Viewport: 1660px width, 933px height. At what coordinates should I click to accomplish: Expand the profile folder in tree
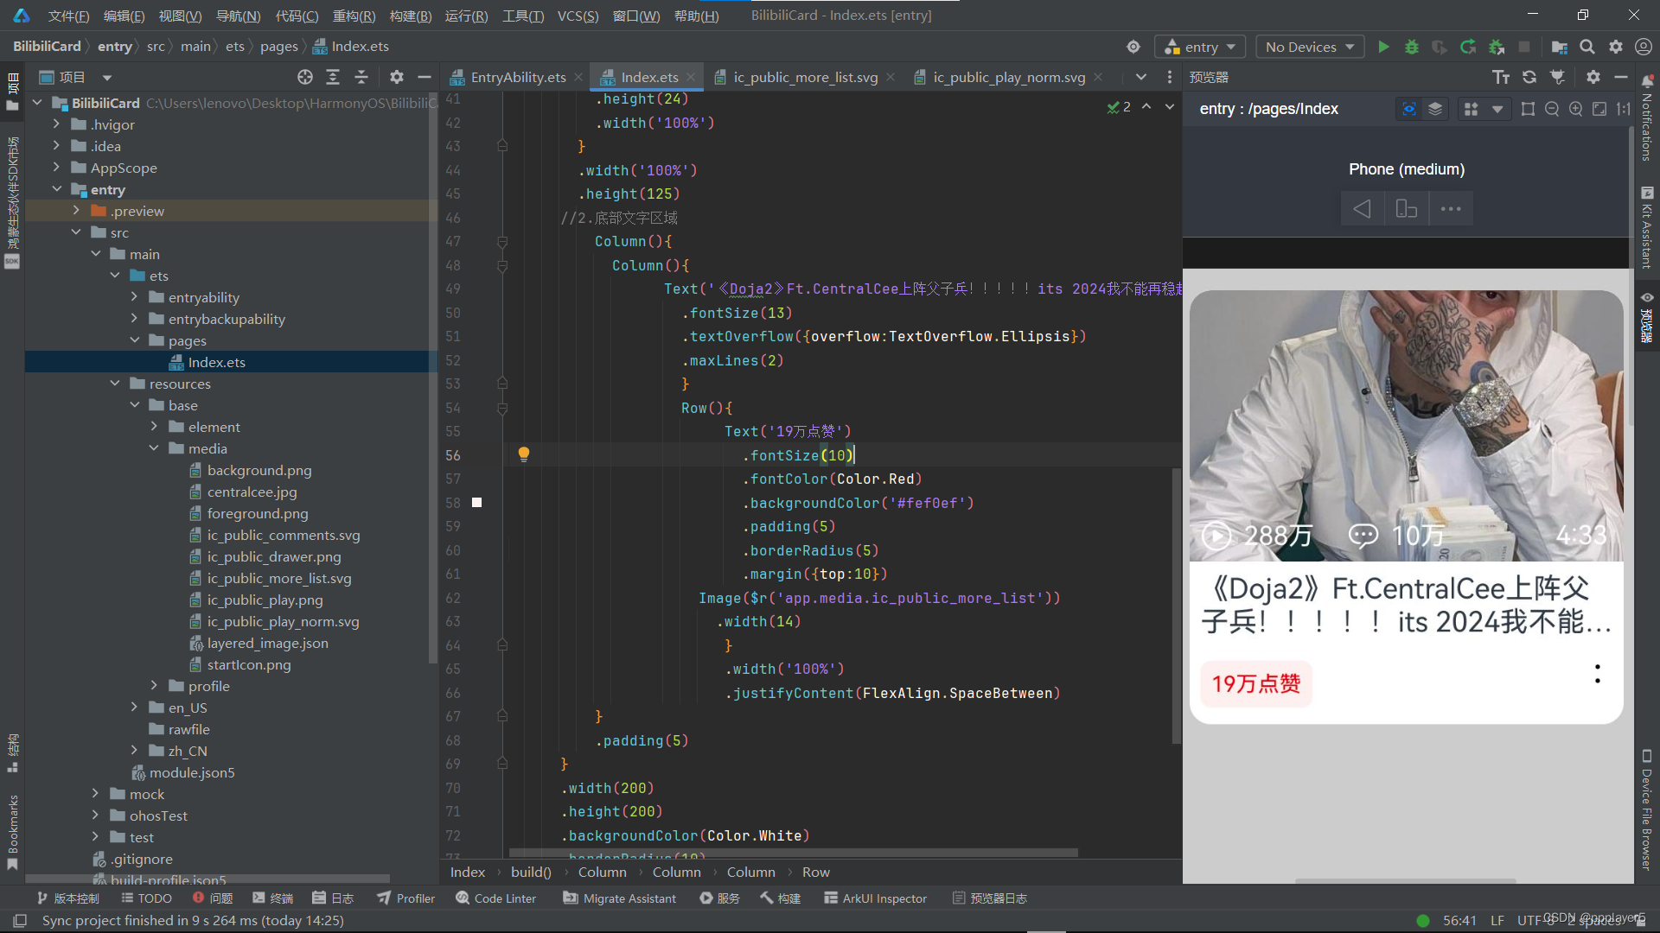(x=154, y=686)
